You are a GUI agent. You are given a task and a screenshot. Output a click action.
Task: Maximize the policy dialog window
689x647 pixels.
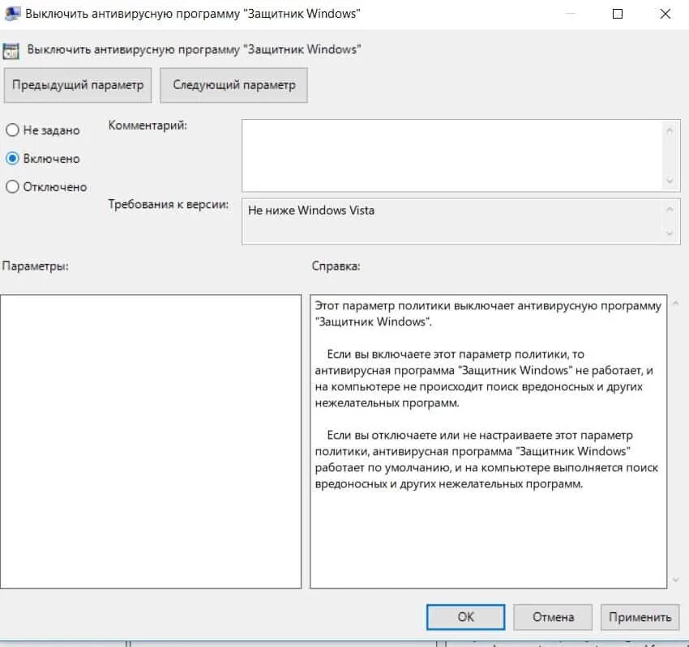618,14
